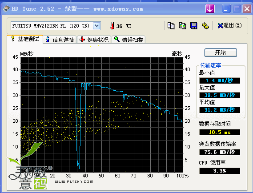Select the FUJITSU MHV2120BH PL drive field
This screenshot has height=193, width=253.
[x=56, y=26]
